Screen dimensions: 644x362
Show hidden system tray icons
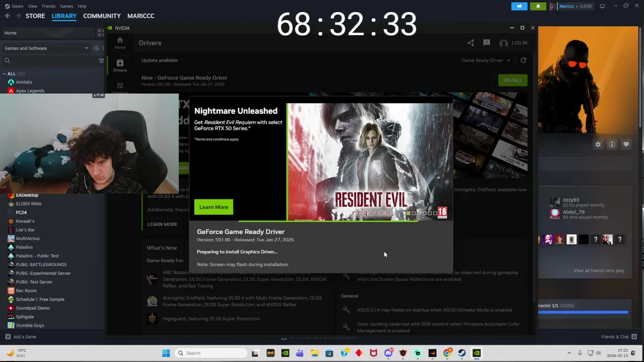[x=569, y=353]
